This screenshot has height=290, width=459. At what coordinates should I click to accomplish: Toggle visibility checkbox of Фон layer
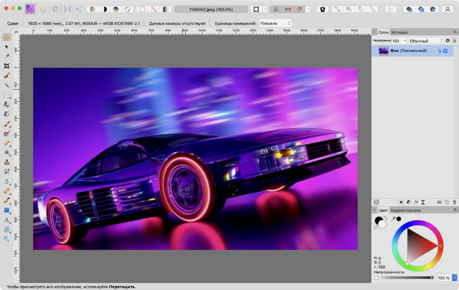pyautogui.click(x=445, y=51)
